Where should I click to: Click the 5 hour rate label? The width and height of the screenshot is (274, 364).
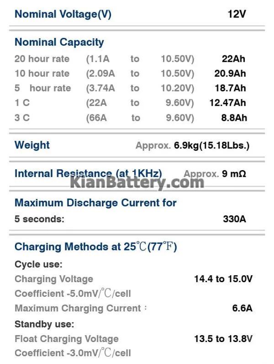coord(42,88)
